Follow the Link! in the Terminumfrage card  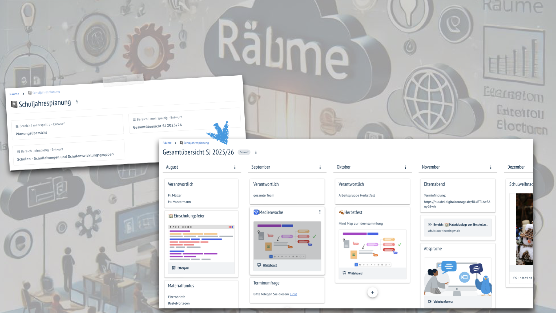click(293, 294)
